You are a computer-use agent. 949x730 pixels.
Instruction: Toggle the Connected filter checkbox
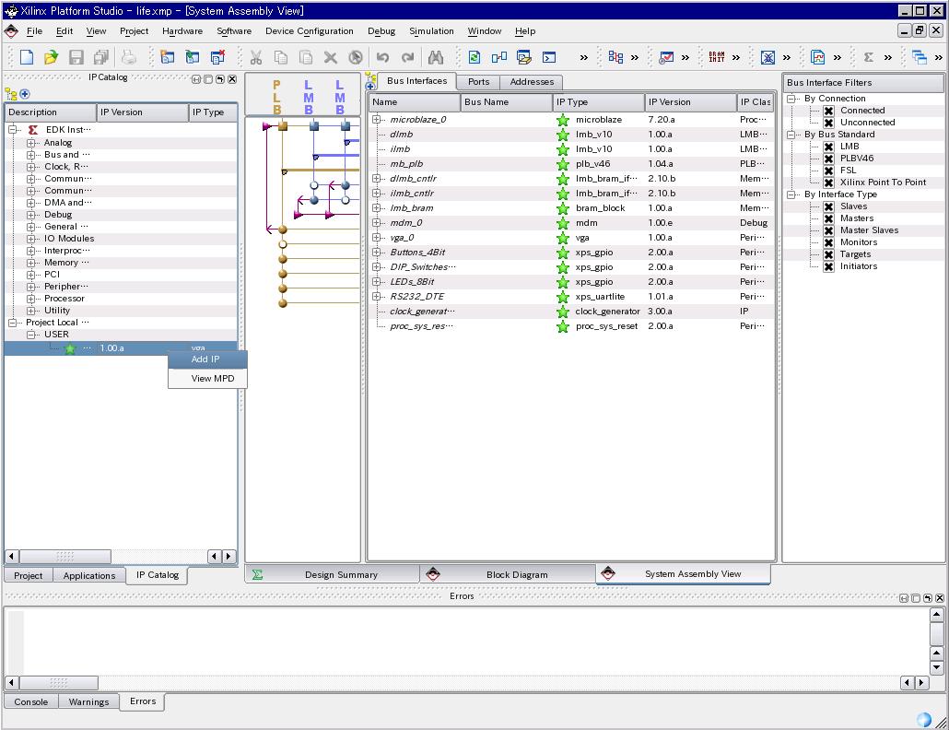click(828, 111)
